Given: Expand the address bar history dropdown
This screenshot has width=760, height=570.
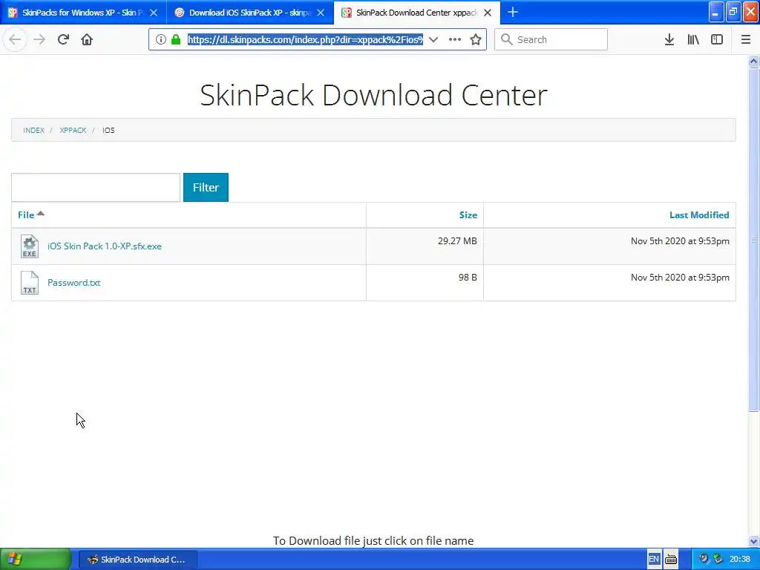Looking at the screenshot, I should pos(433,40).
